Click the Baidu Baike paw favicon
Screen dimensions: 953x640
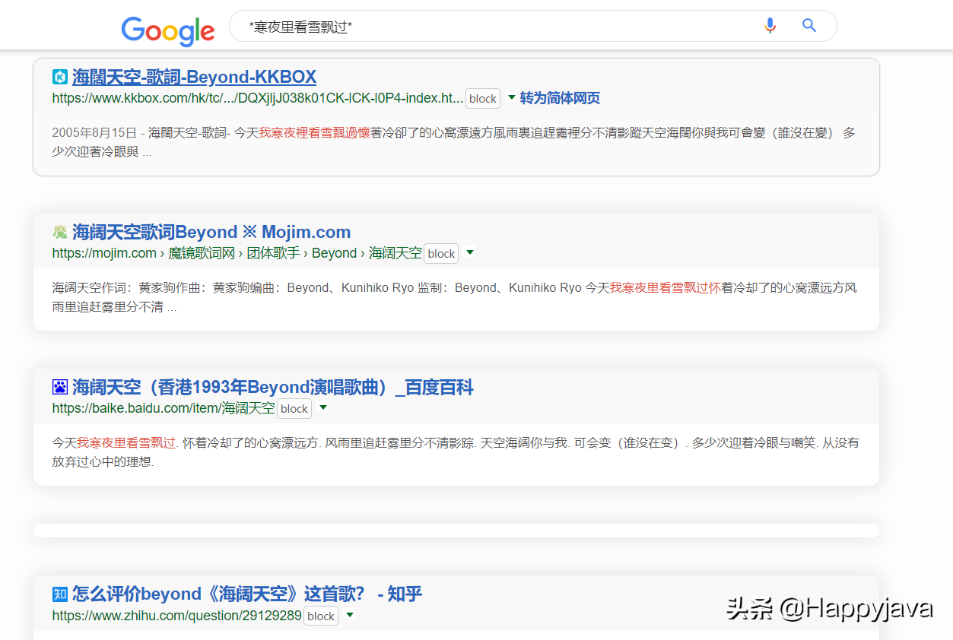click(60, 387)
